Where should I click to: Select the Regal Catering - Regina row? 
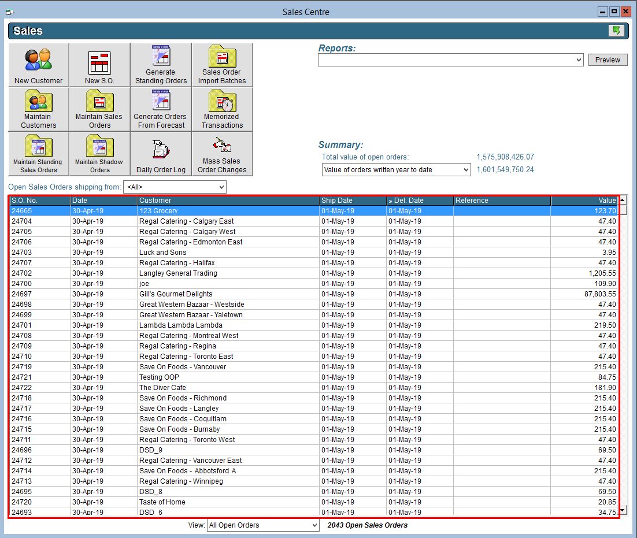pyautogui.click(x=314, y=346)
